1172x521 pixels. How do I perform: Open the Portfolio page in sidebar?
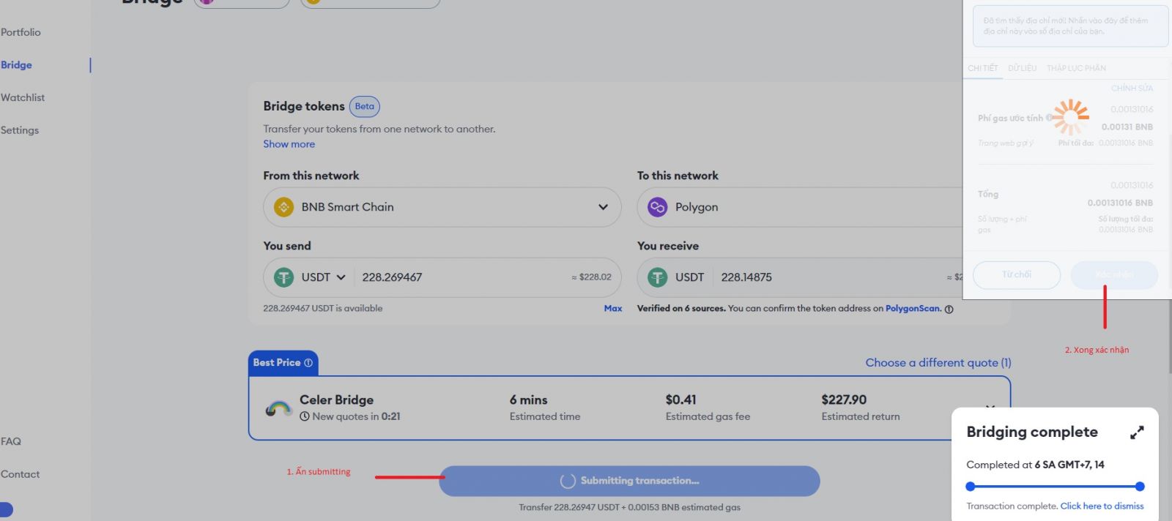21,32
